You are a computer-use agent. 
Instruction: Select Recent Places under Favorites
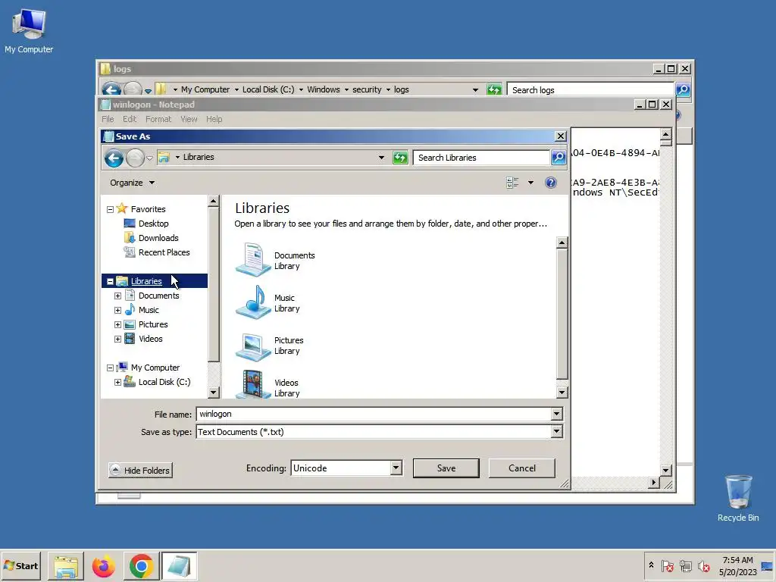pos(164,252)
